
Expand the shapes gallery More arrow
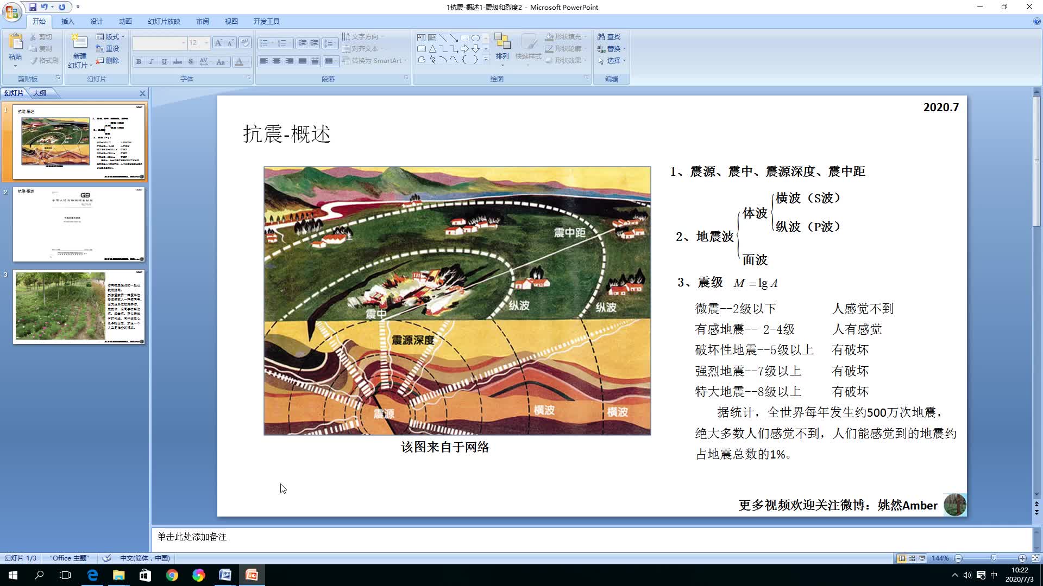486,60
